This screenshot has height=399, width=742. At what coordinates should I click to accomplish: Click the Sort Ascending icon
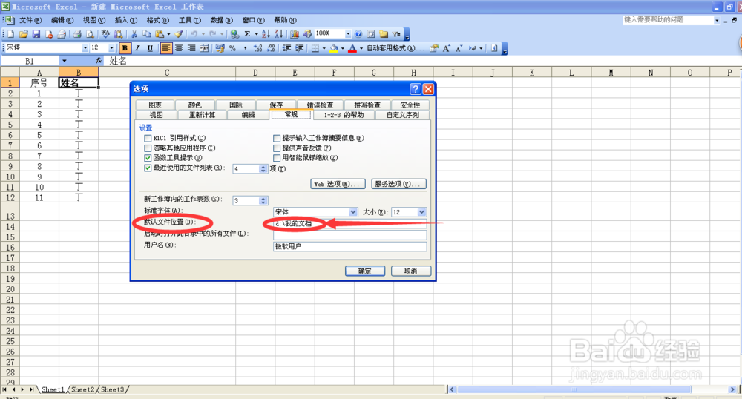point(266,34)
